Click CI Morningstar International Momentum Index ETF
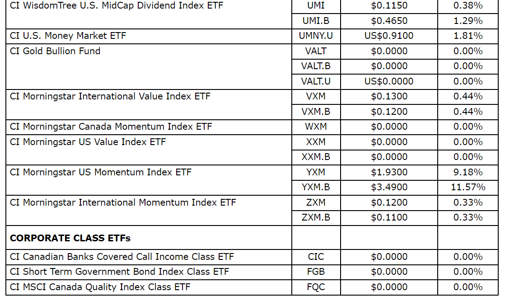This screenshot has height=301, width=519. 123,202
